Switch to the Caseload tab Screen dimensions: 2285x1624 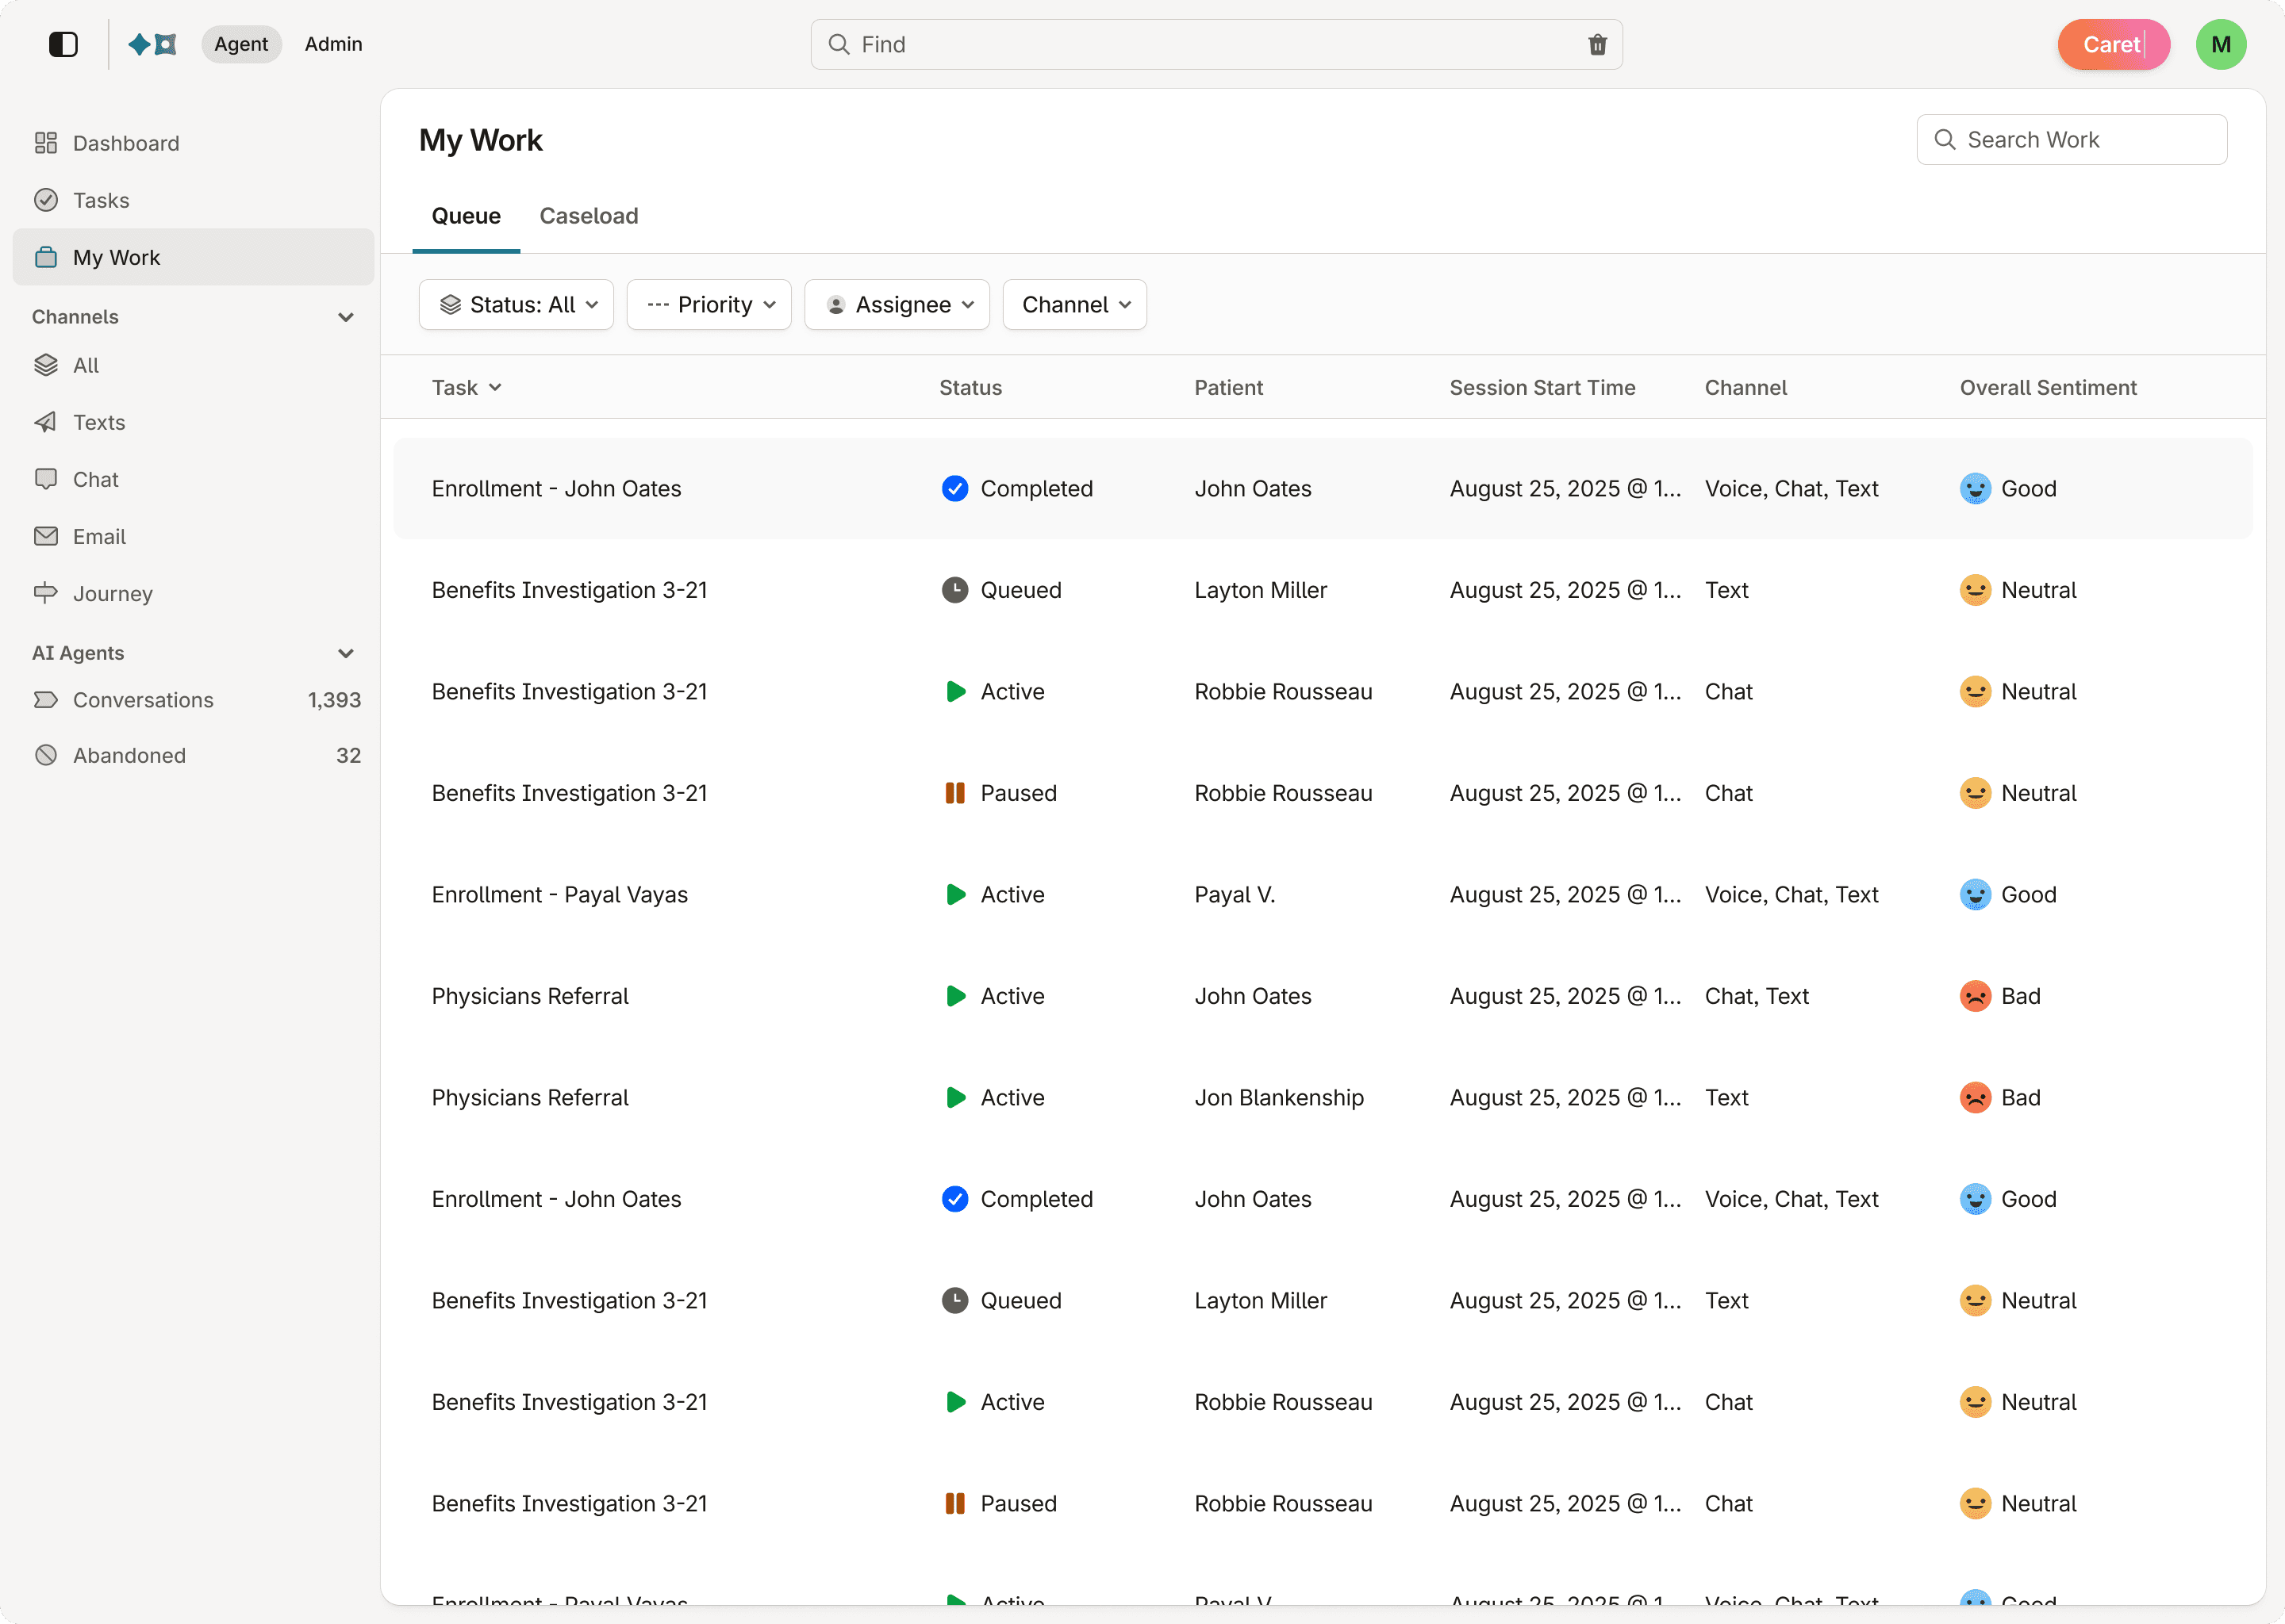pyautogui.click(x=588, y=216)
